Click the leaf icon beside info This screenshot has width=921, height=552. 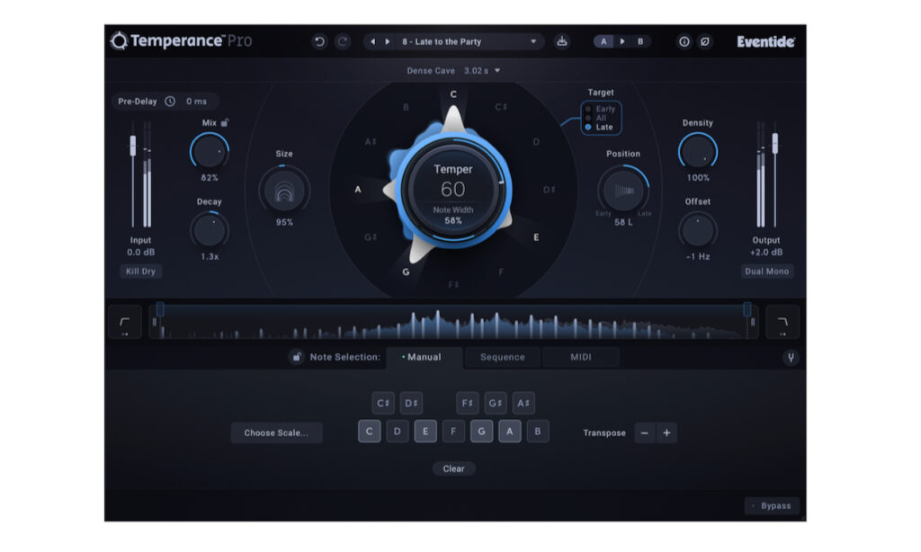coord(704,41)
